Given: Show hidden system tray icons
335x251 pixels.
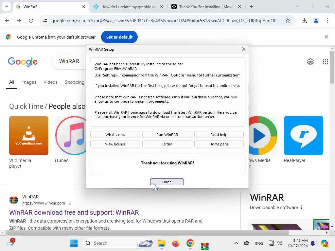Looking at the screenshot, I should click(236, 243).
